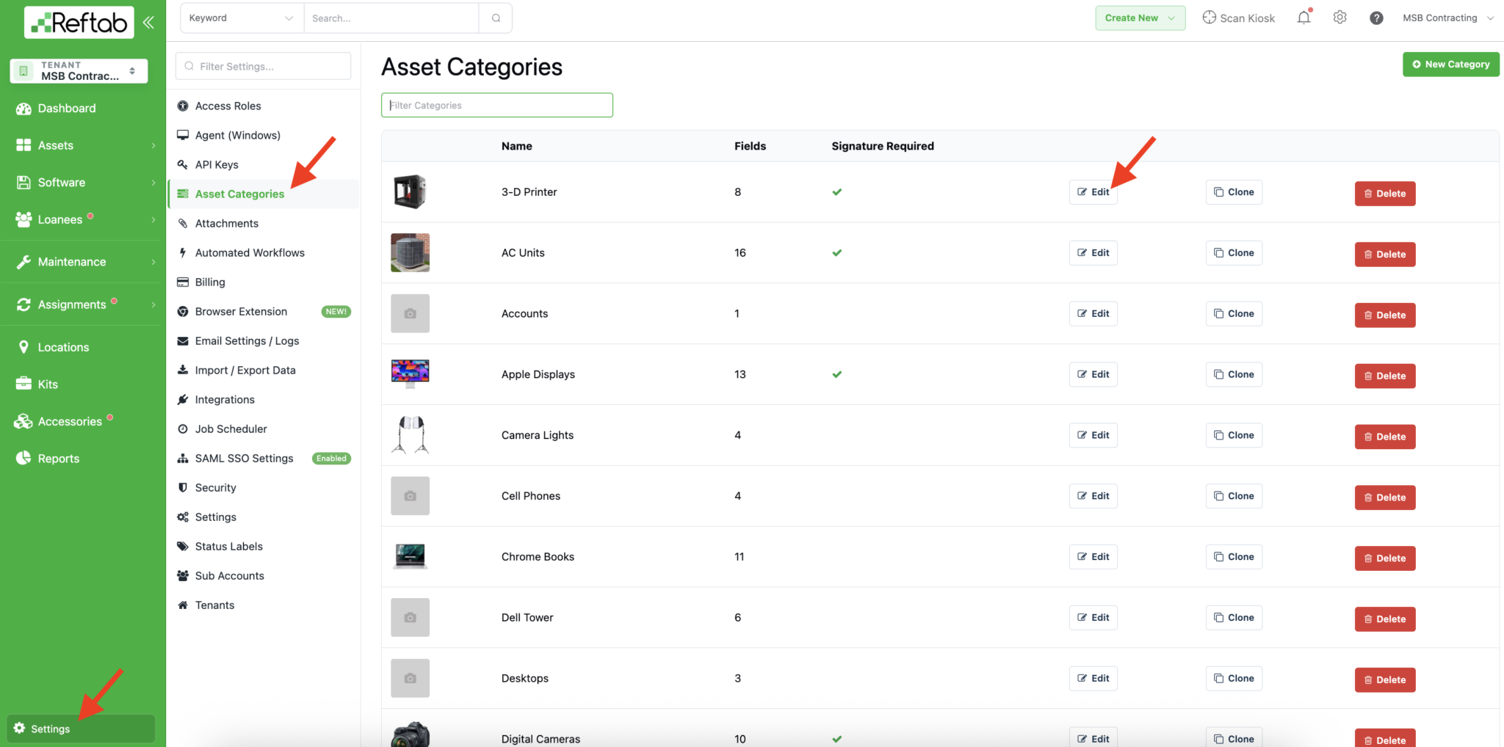Delete the Desktops category
Screen dimensions: 1504x747
click(1385, 680)
